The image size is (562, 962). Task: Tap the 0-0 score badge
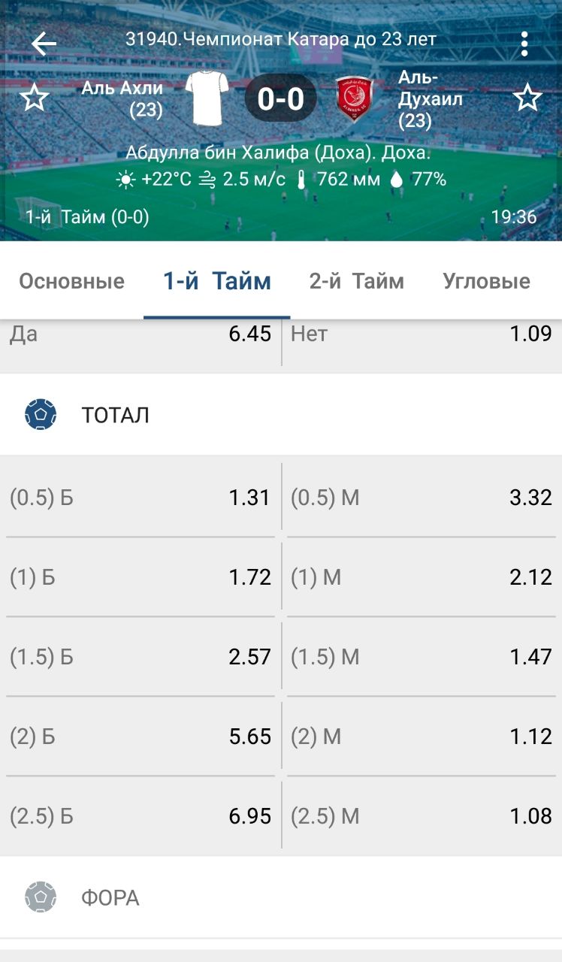tap(281, 98)
